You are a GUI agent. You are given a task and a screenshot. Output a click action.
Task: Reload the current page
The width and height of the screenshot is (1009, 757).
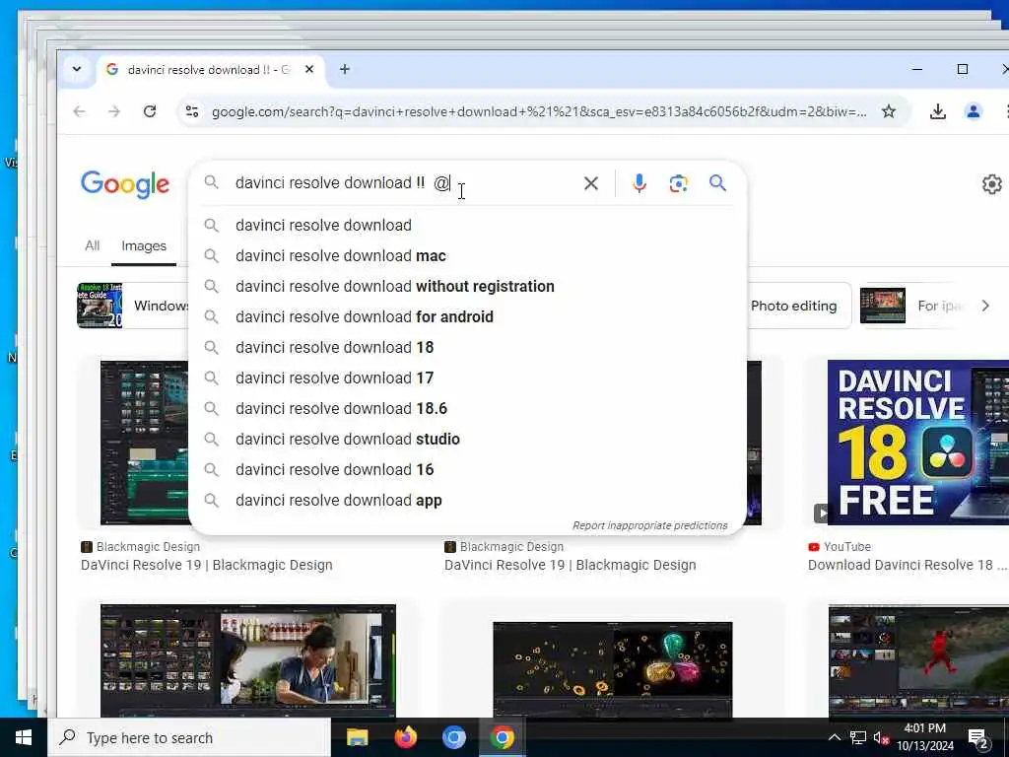pos(150,111)
